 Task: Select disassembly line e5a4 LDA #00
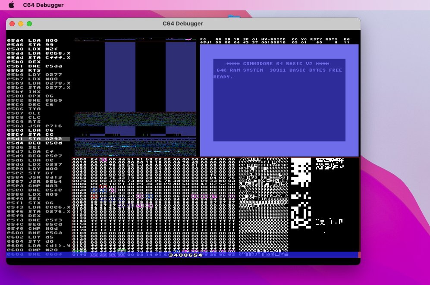click(32, 41)
